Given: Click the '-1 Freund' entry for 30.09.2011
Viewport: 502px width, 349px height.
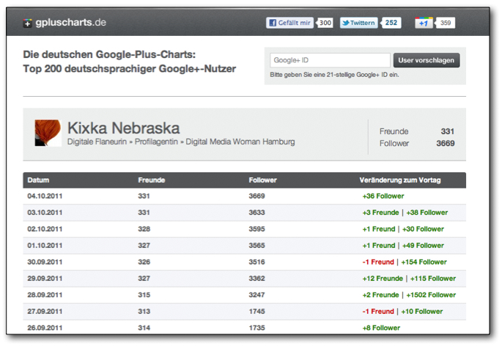Looking at the screenshot, I should click(378, 262).
